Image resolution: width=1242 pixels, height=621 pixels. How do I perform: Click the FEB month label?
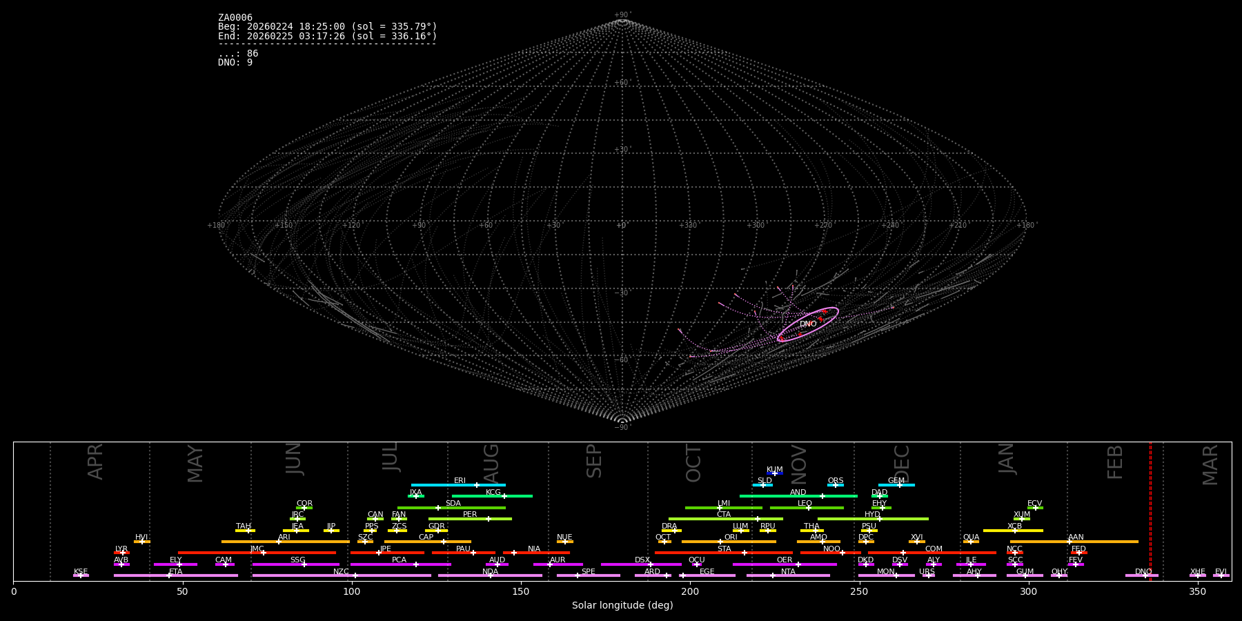(x=1115, y=462)
